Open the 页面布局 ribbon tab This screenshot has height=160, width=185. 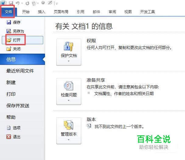tap(61, 12)
